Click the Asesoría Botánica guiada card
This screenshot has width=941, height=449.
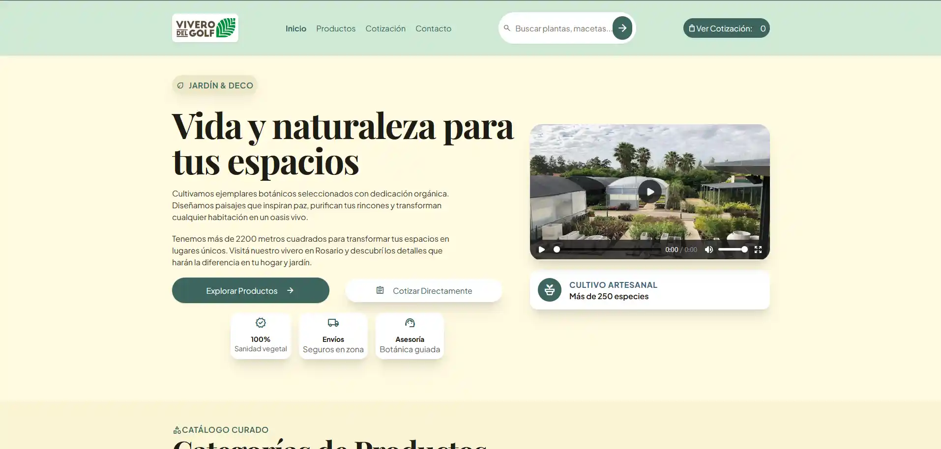point(410,336)
